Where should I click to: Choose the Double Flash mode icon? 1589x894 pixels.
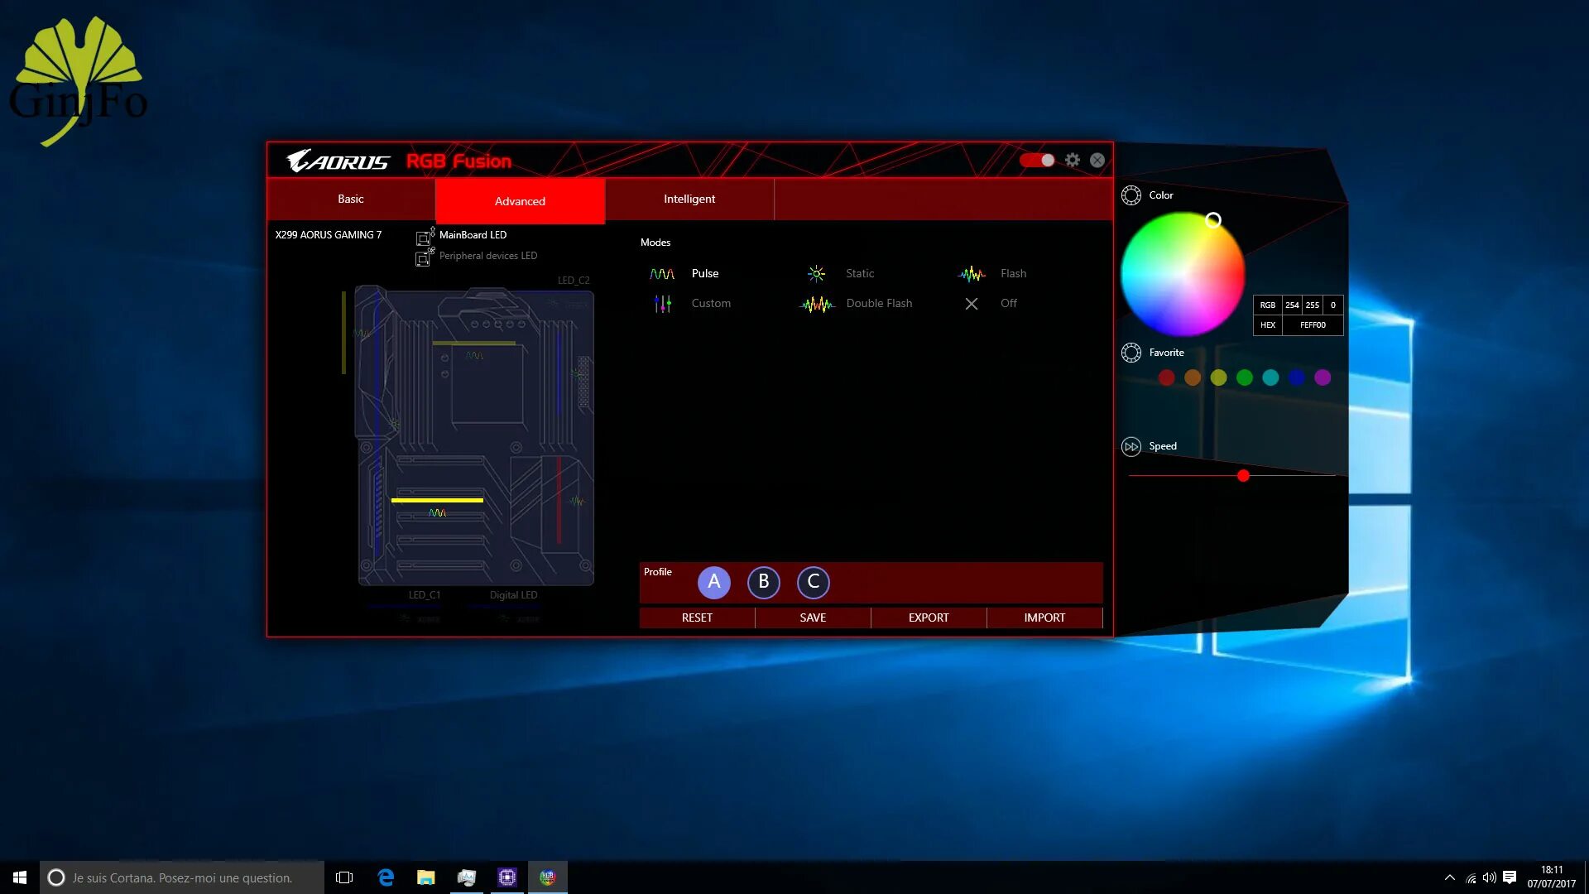(817, 305)
